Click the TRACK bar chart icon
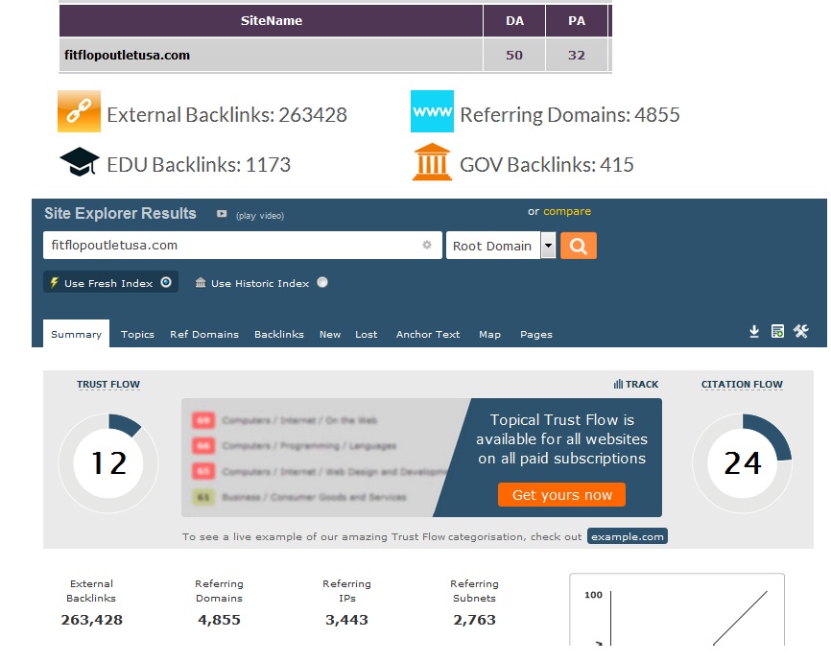This screenshot has height=662, width=831. coord(618,384)
